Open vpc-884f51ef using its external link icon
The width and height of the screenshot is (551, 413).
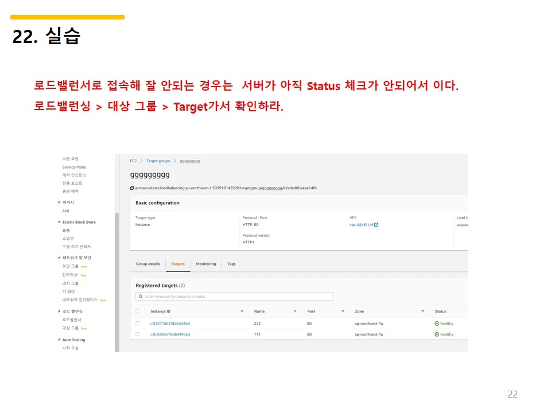tap(378, 225)
